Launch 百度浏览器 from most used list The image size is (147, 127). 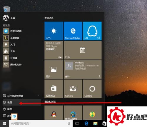(12, 31)
